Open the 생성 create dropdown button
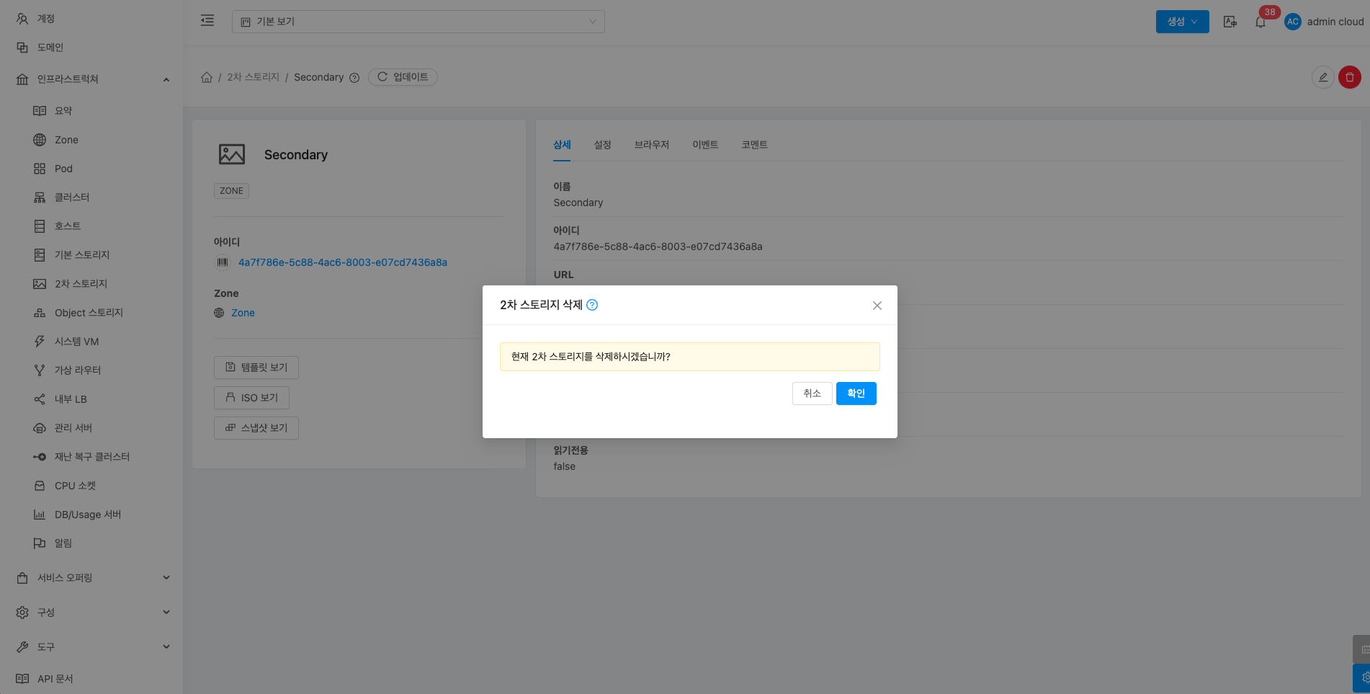 [x=1182, y=22]
